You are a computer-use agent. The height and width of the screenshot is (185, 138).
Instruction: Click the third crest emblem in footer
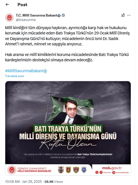[x=76, y=170]
